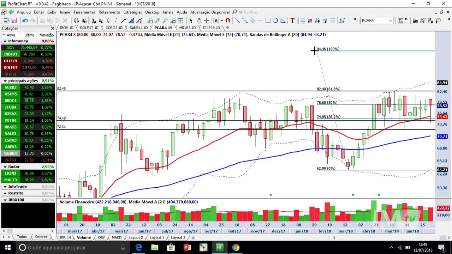Click the Cotações panel horizontal scrollbar
This screenshot has width=452, height=254.
tap(28, 231)
